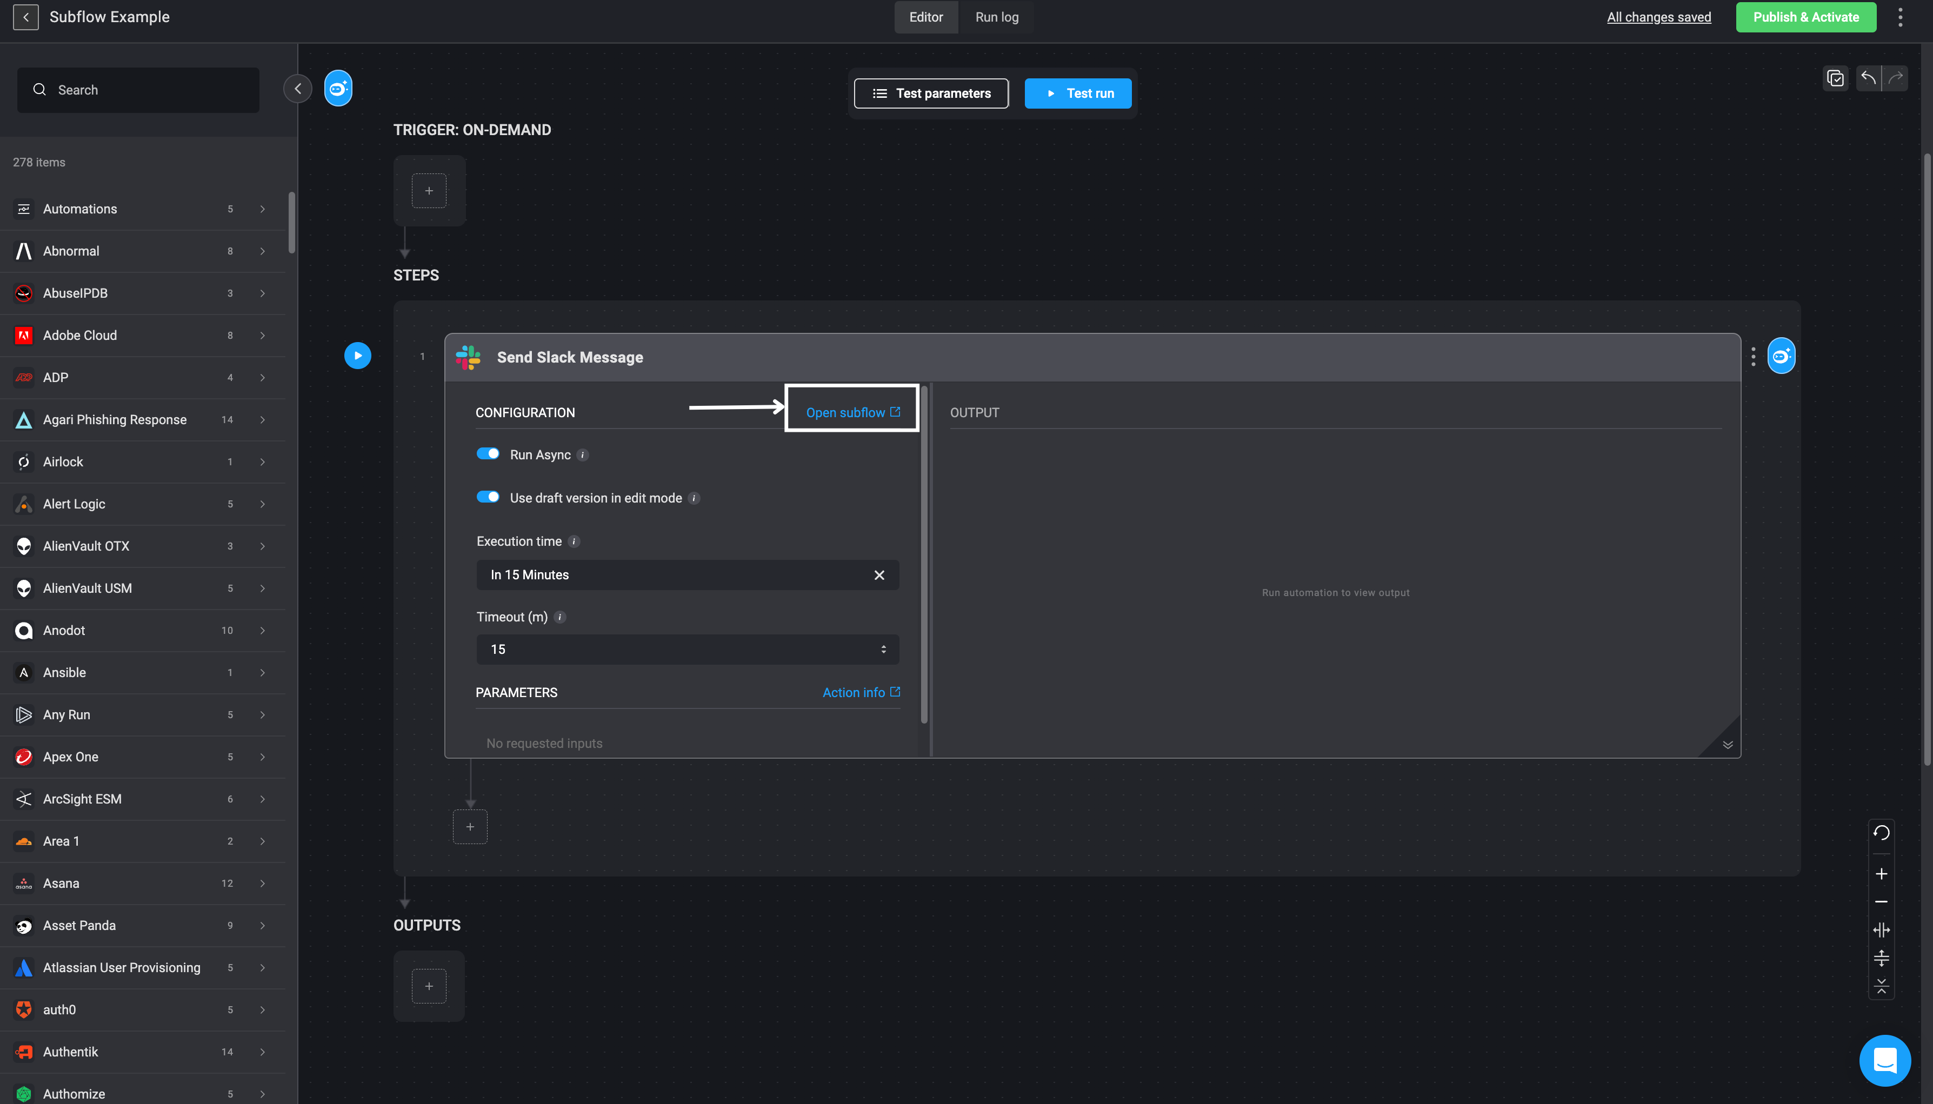Click the Search actions field

click(x=138, y=90)
